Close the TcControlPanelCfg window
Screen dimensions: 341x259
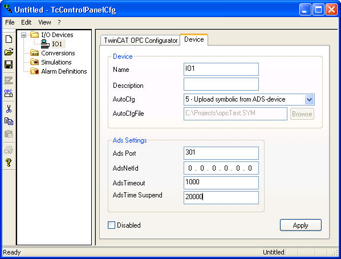(x=331, y=10)
